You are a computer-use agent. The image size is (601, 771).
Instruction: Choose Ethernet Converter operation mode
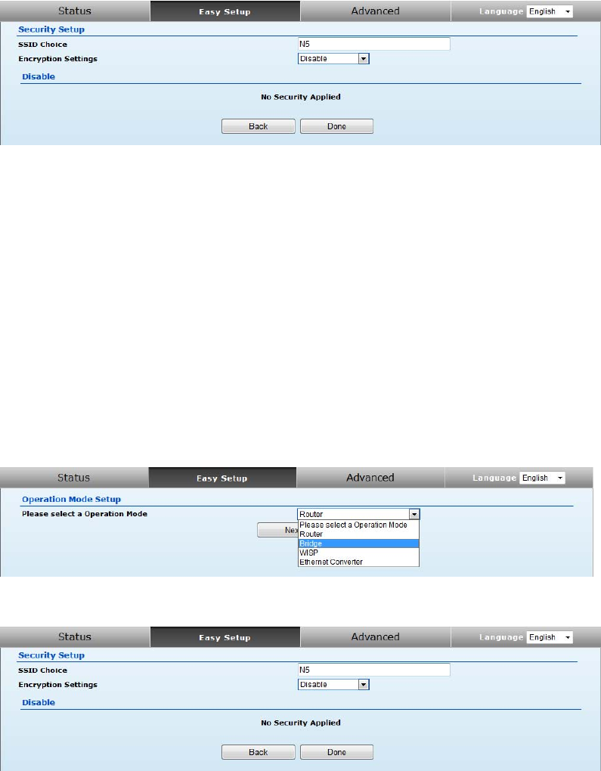click(358, 562)
